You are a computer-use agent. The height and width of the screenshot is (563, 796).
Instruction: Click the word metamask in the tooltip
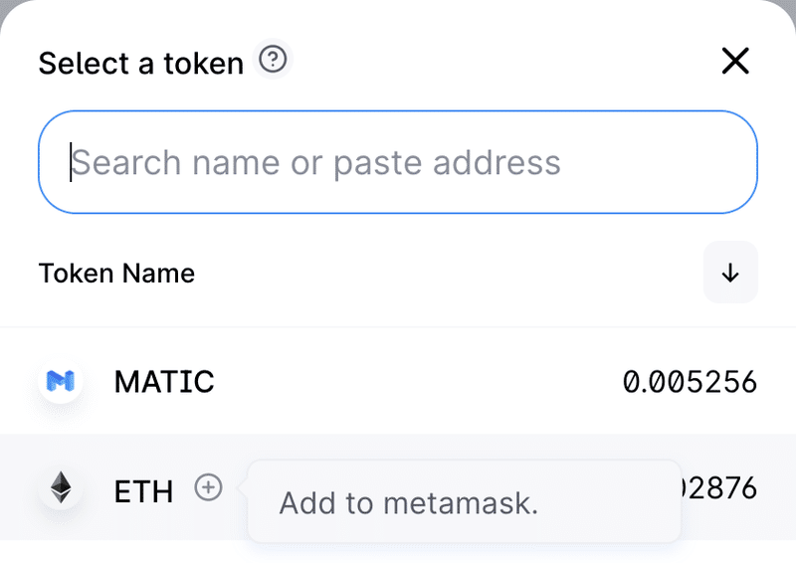tap(461, 503)
